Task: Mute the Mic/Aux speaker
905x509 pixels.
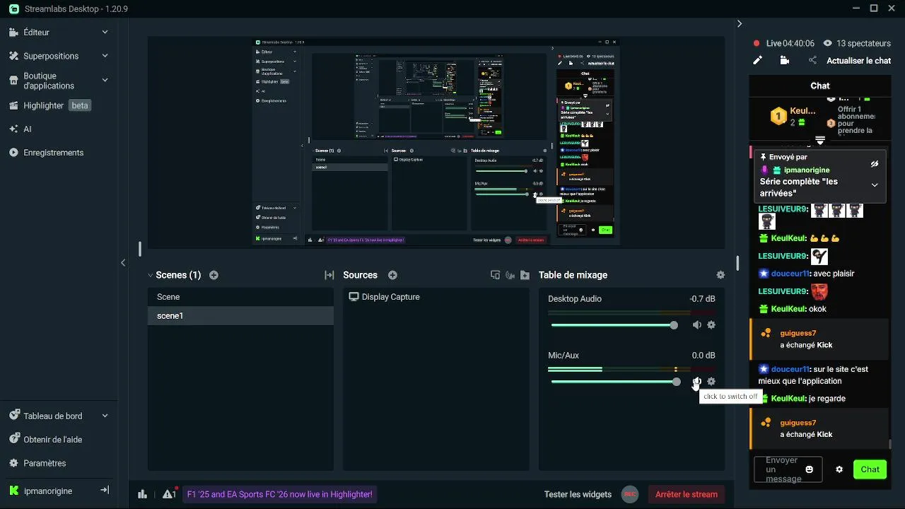Action: (x=697, y=382)
